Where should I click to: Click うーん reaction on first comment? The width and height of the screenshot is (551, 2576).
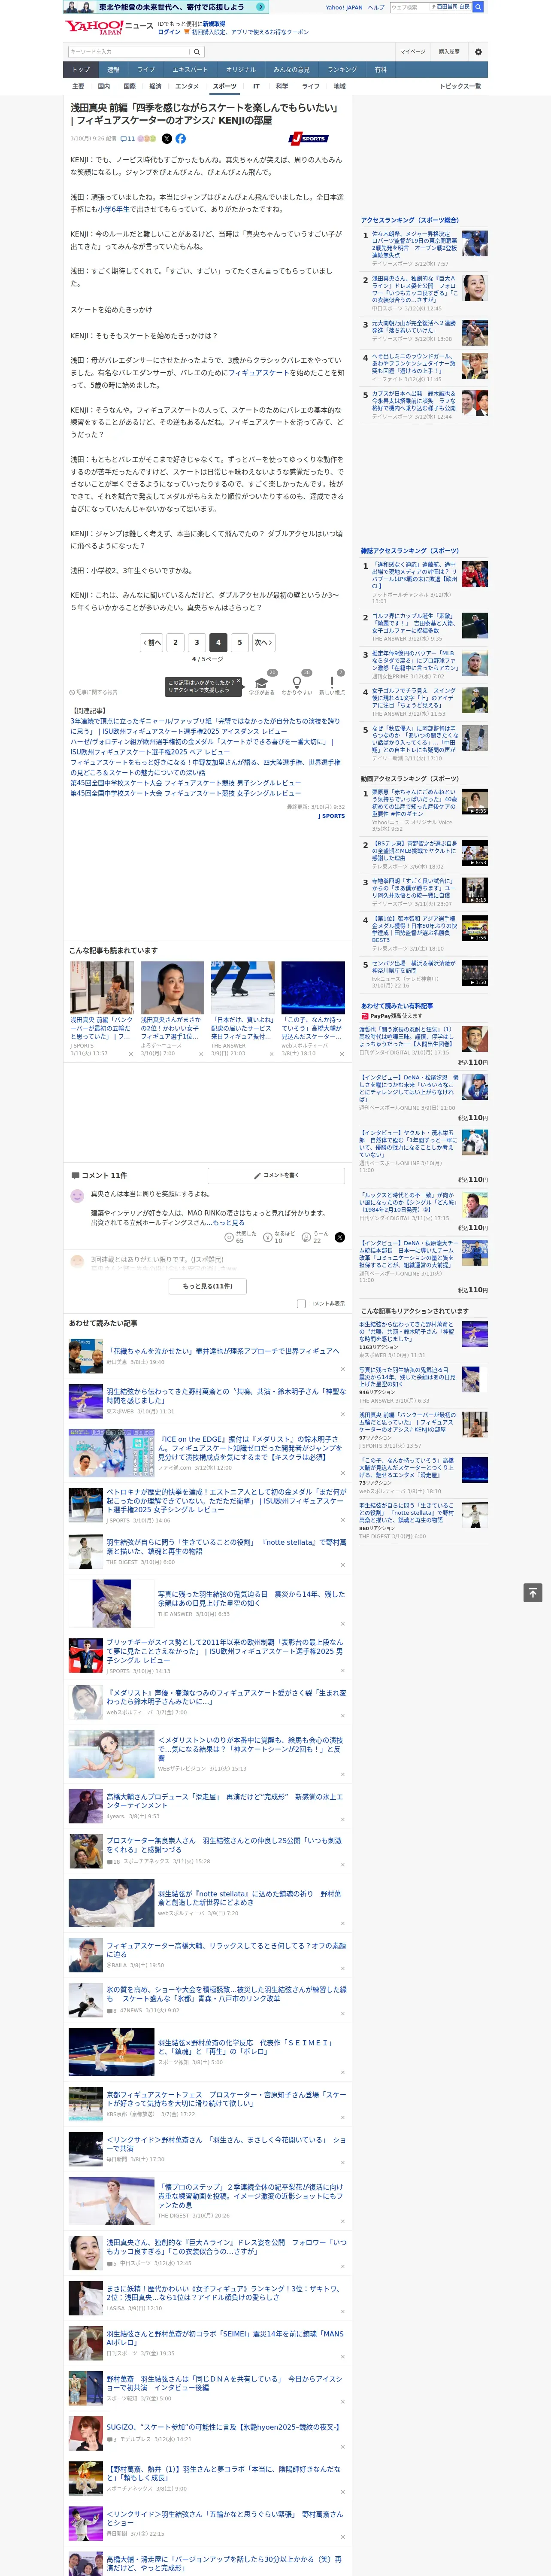(315, 1237)
